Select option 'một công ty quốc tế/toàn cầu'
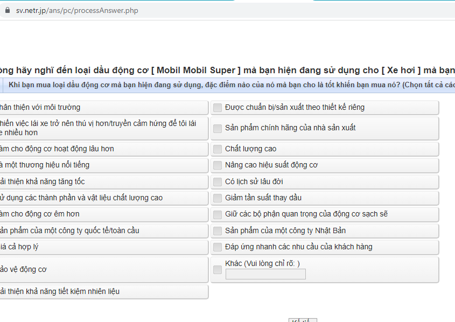This screenshot has width=455, height=322. tap(104, 231)
